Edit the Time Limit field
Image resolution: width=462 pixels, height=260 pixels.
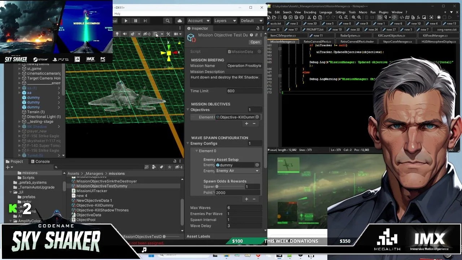244,91
